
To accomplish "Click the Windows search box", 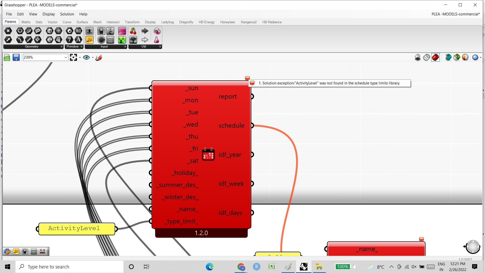I will coord(69,267).
